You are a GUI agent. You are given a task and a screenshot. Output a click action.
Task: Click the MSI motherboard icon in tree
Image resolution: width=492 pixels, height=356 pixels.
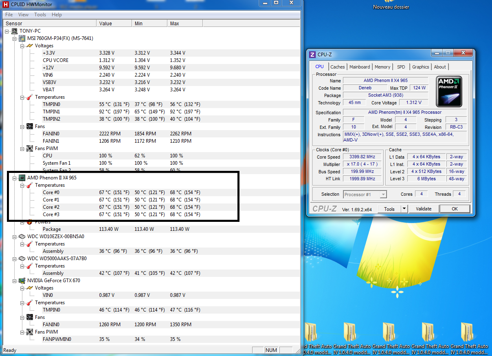[22, 38]
